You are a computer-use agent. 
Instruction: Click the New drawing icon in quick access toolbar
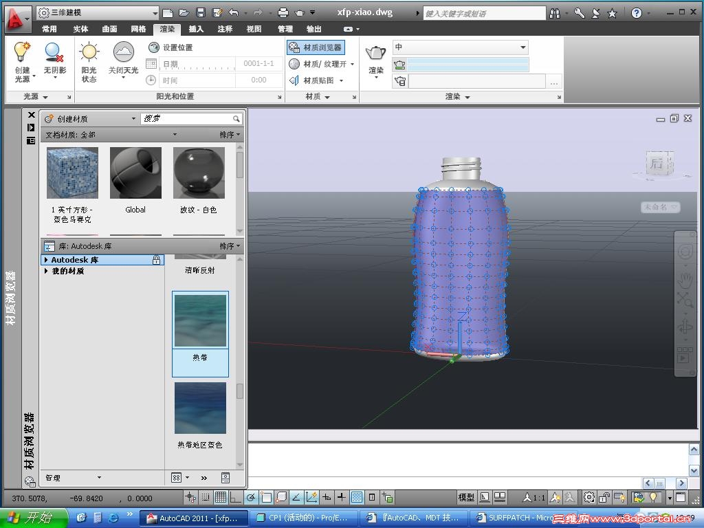168,12
